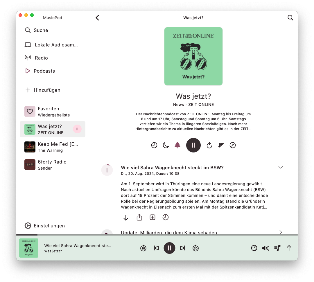Rewind 10 seconds

coord(143,248)
